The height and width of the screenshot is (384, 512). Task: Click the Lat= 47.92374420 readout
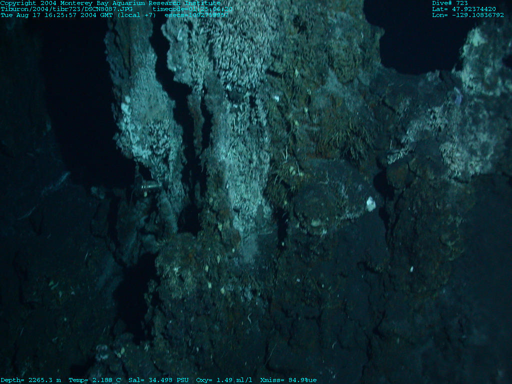[x=464, y=9]
